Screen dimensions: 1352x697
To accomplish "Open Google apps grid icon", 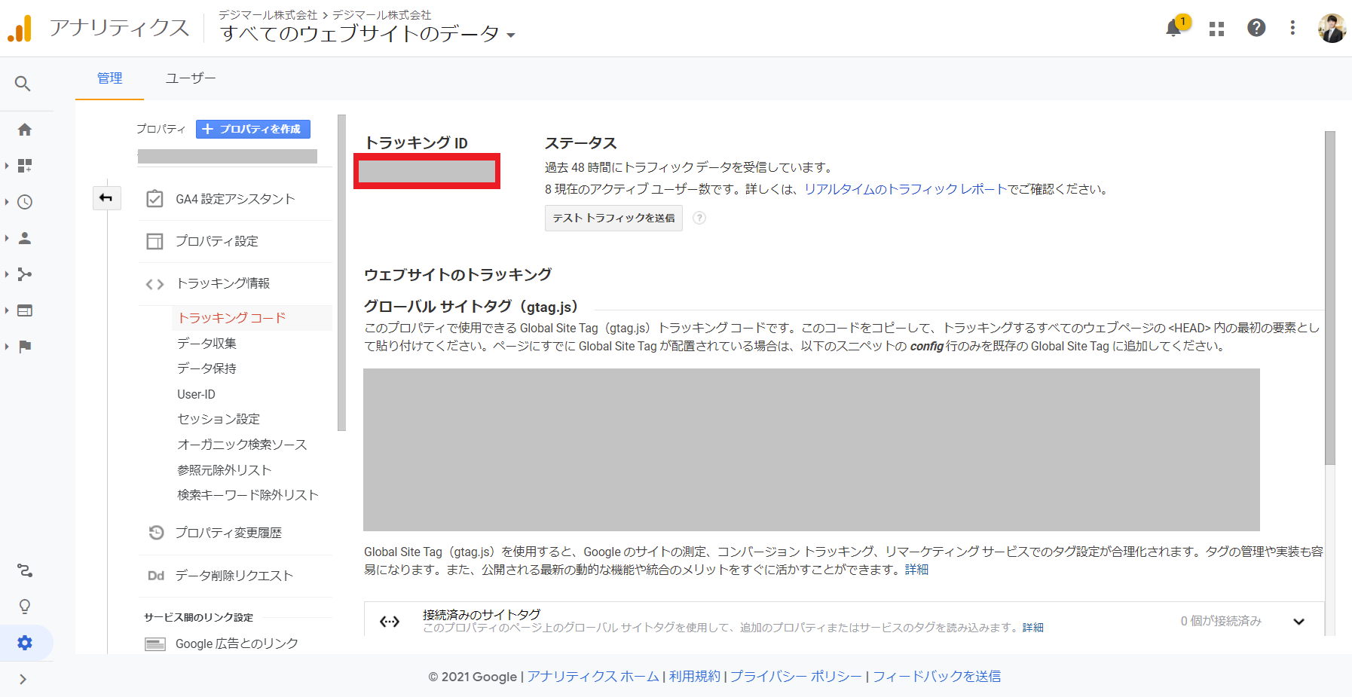I will [1216, 29].
